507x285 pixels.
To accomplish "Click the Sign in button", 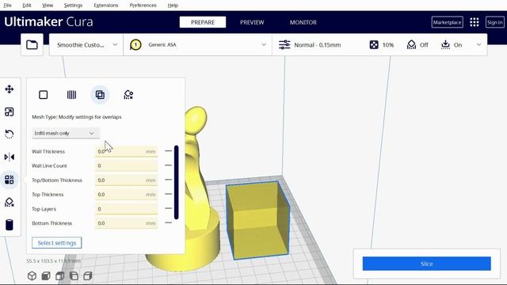I will tap(494, 22).
